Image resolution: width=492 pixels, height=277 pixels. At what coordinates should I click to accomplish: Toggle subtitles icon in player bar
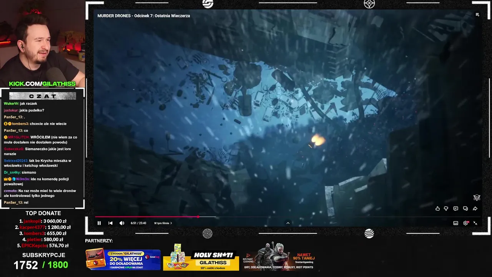pos(455,223)
